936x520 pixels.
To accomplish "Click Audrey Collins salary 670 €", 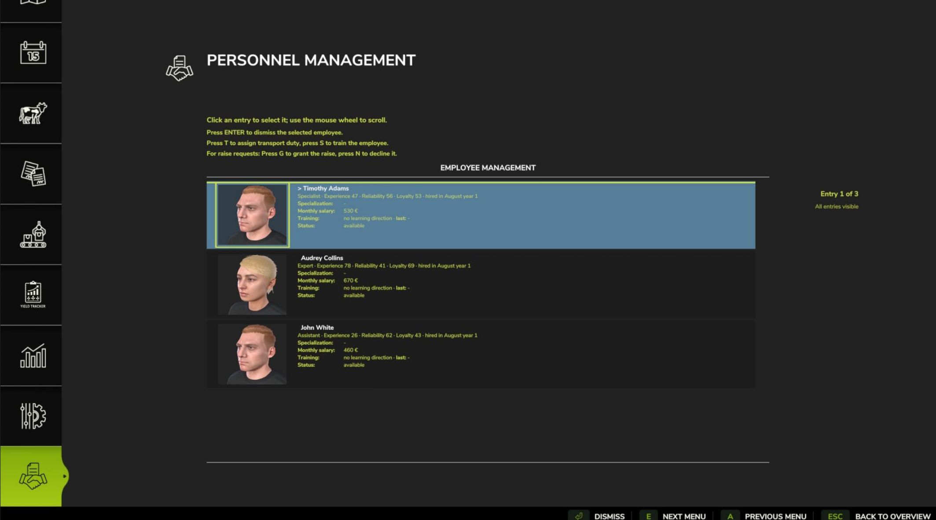I will (x=350, y=280).
